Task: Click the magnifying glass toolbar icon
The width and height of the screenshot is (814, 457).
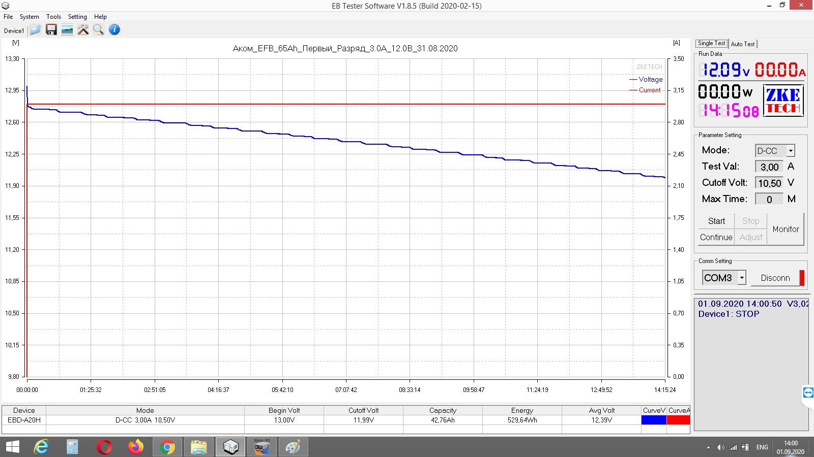Action: pyautogui.click(x=99, y=30)
